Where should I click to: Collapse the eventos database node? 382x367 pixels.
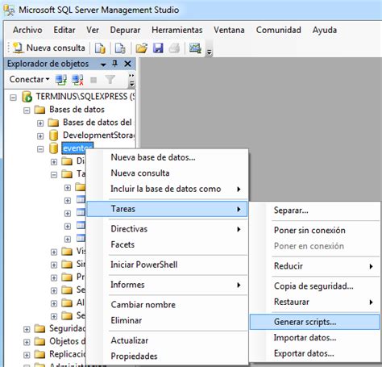[40, 149]
